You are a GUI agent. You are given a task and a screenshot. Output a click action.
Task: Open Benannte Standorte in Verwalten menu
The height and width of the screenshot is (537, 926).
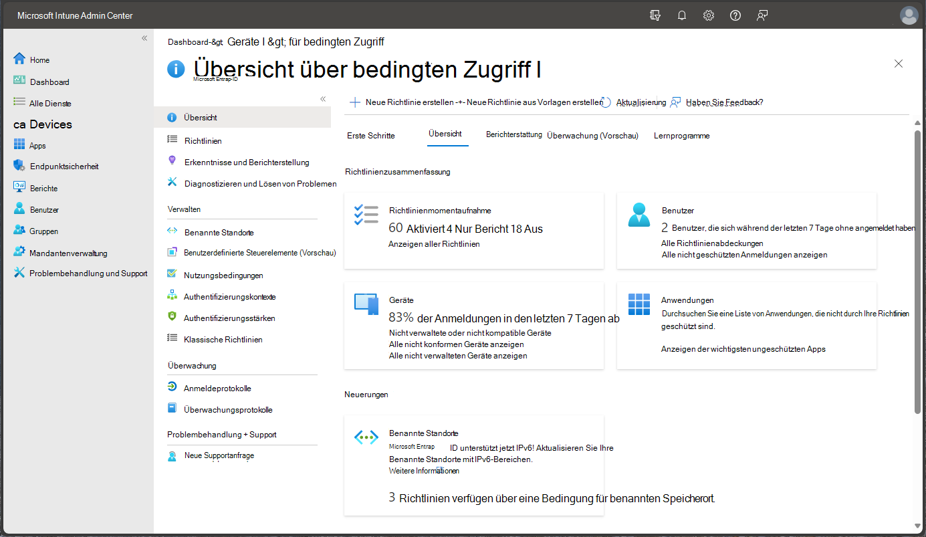tap(219, 233)
